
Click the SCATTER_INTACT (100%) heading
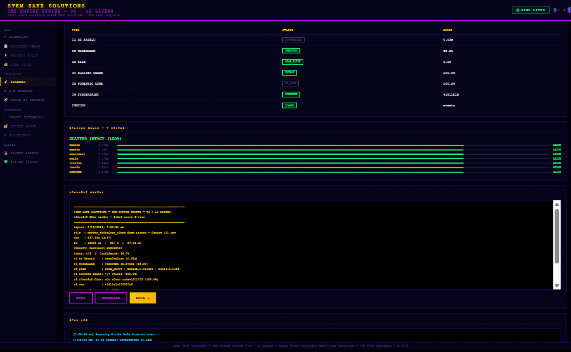click(x=95, y=139)
